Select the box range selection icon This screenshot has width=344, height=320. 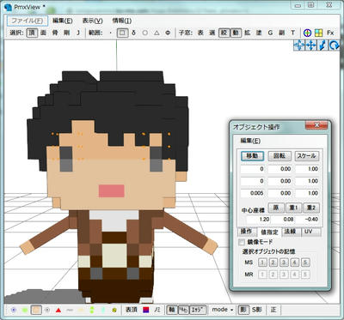(122, 33)
